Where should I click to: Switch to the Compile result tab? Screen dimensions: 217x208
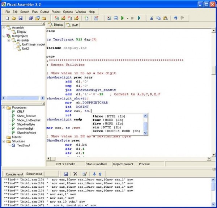14,174
